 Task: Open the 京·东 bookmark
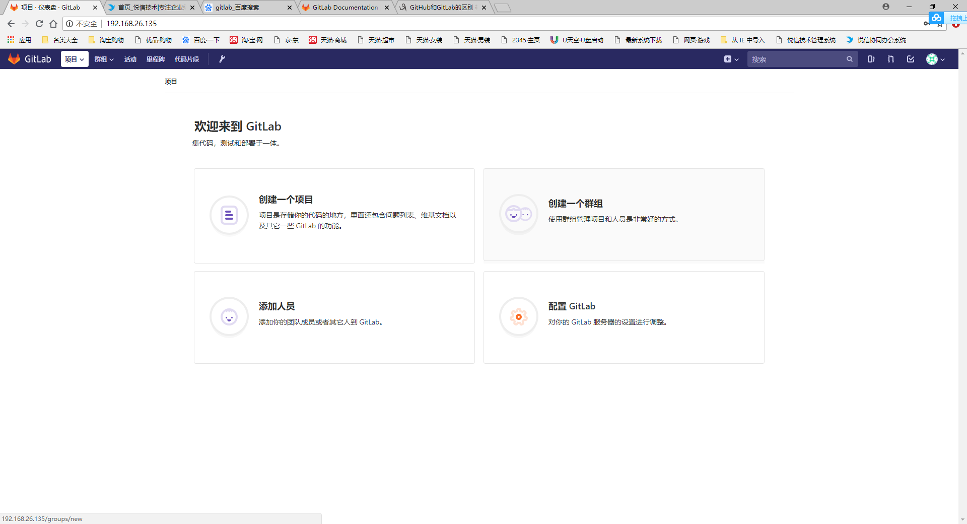[286, 40]
